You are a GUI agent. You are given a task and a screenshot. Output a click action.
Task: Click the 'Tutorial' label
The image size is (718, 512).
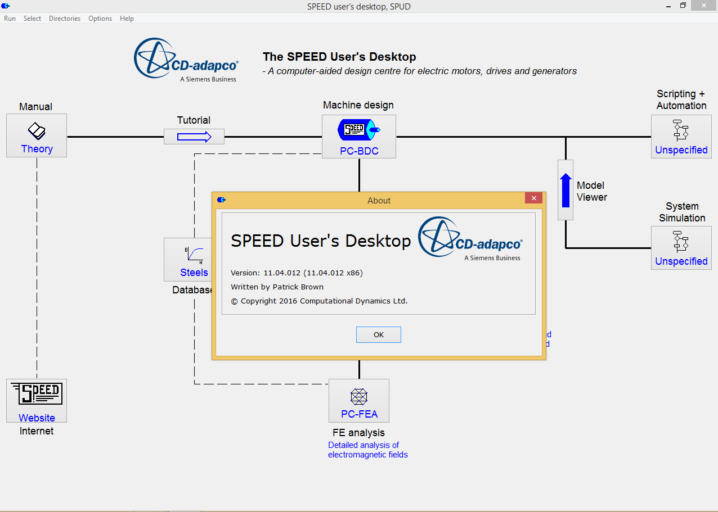[x=194, y=120]
